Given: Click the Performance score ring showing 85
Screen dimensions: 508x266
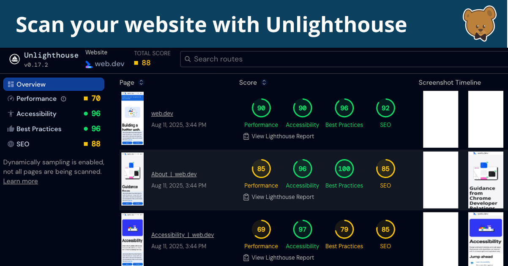Looking at the screenshot, I should [x=261, y=168].
